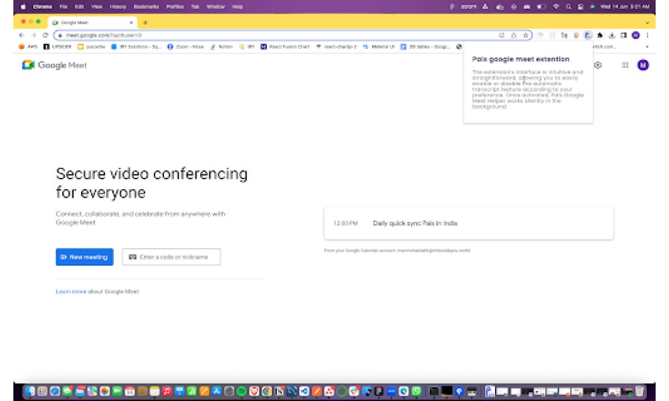669x401 pixels.
Task: Go back in browser history
Action: tap(21, 35)
